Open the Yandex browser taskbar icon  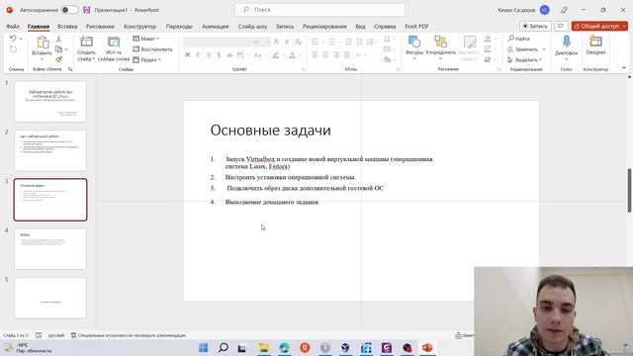305,347
